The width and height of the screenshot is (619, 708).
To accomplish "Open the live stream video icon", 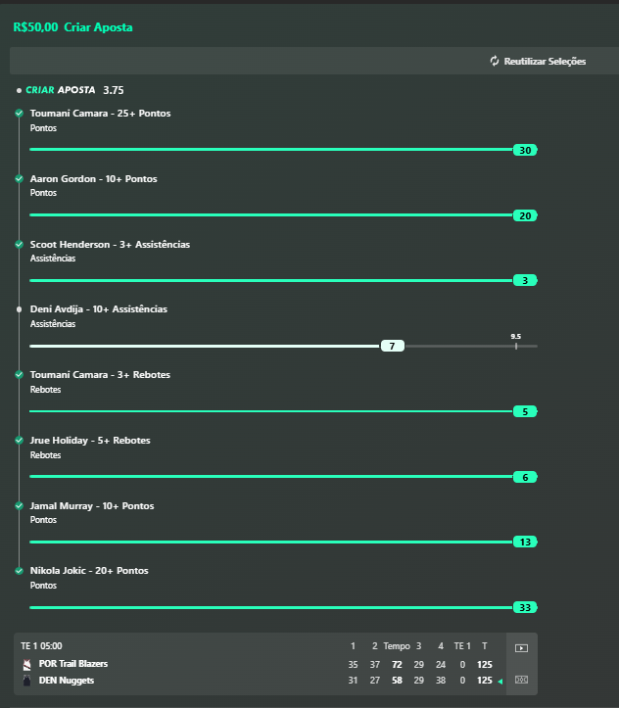I will 521,648.
